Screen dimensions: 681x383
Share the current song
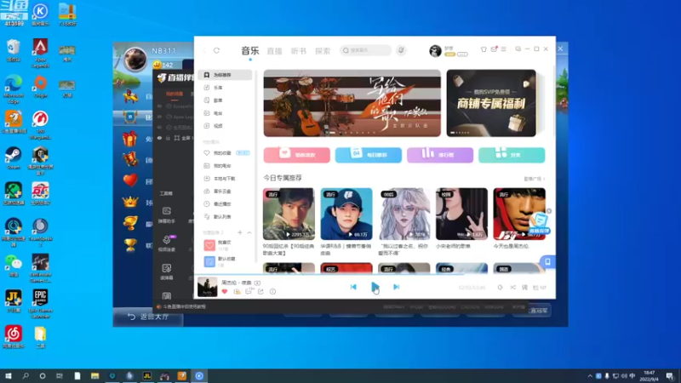point(260,292)
